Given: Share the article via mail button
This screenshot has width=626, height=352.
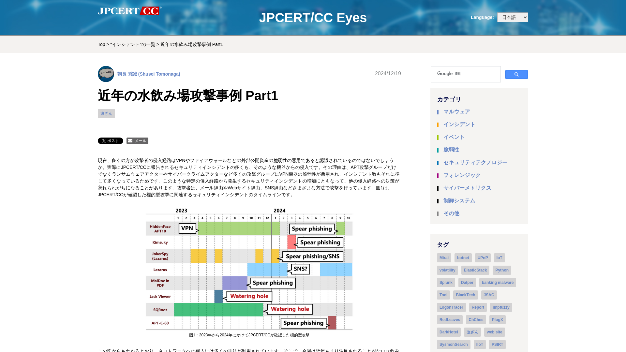Looking at the screenshot, I should point(137,141).
